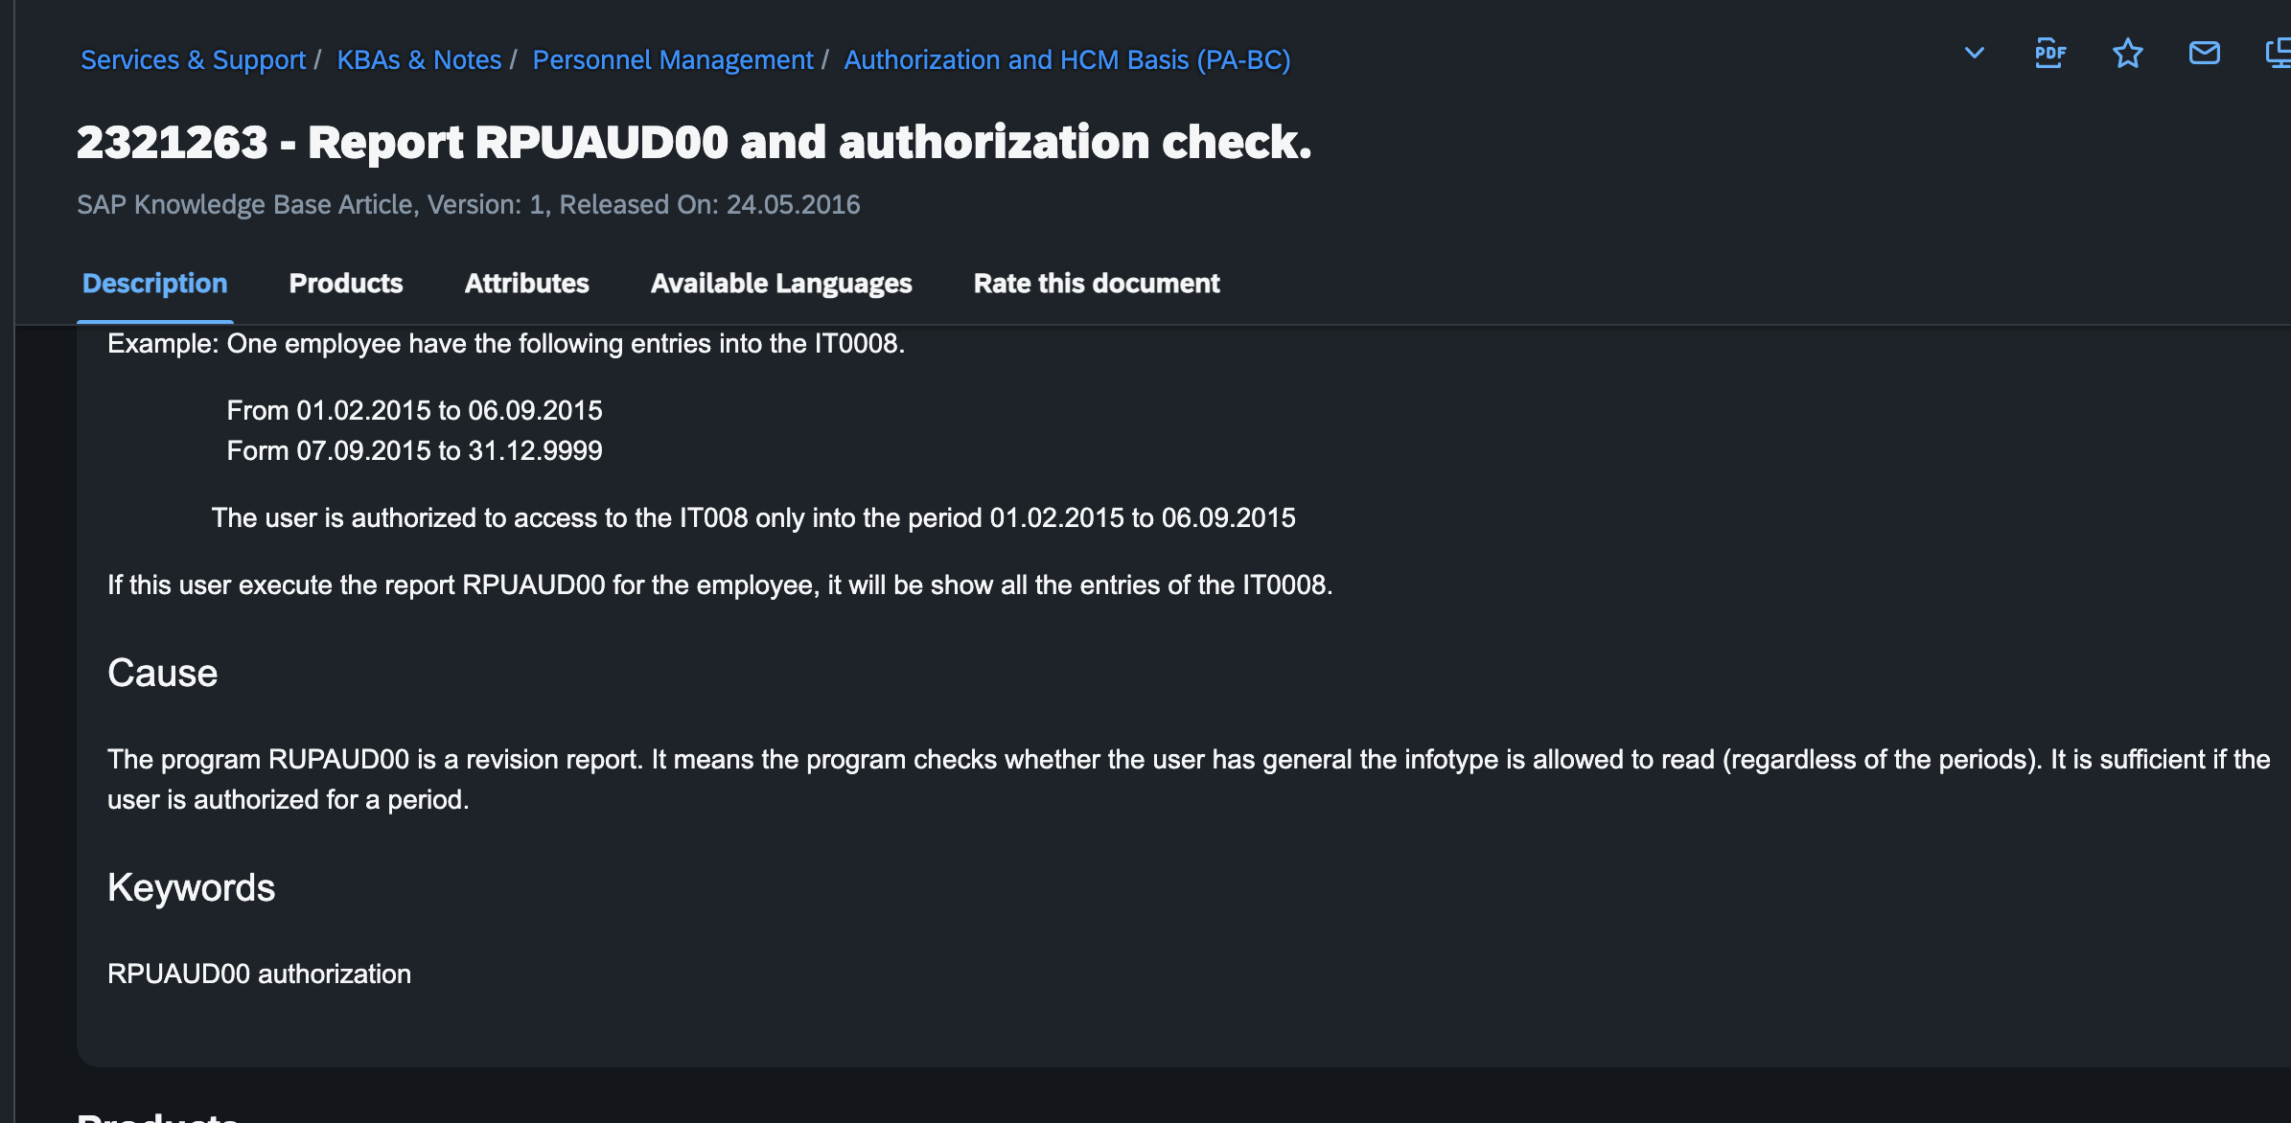Go to Rate this document tab
The height and width of the screenshot is (1123, 2291).
click(1097, 284)
